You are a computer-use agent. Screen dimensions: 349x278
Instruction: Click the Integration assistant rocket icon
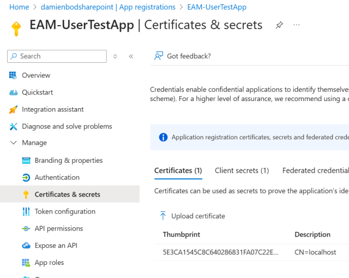pyautogui.click(x=13, y=109)
